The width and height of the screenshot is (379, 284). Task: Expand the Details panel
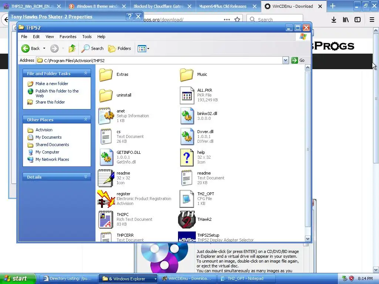[x=85, y=177]
